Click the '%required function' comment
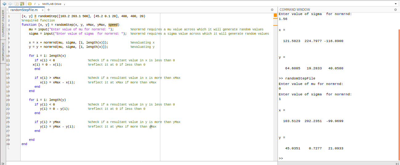400x165 pixels. (38, 21)
